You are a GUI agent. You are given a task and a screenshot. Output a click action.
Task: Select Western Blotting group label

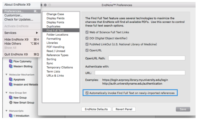coord(23,66)
